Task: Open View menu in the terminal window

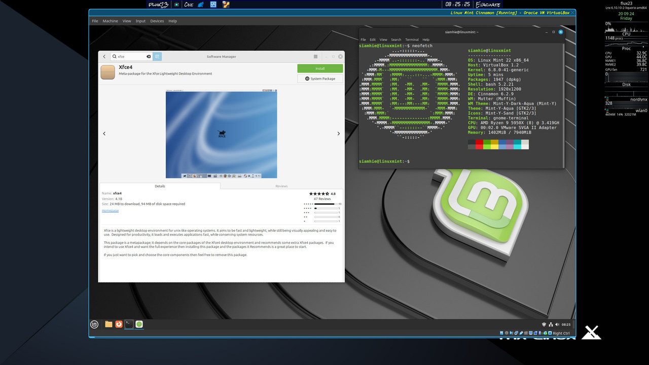Action: 383,40
